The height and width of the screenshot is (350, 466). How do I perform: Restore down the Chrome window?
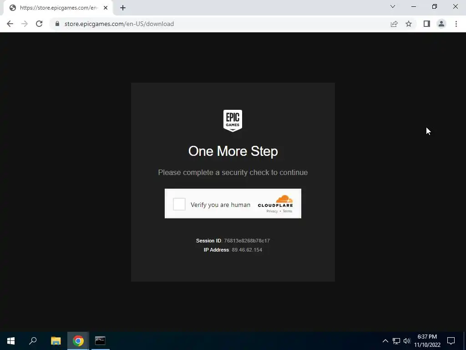435,6
